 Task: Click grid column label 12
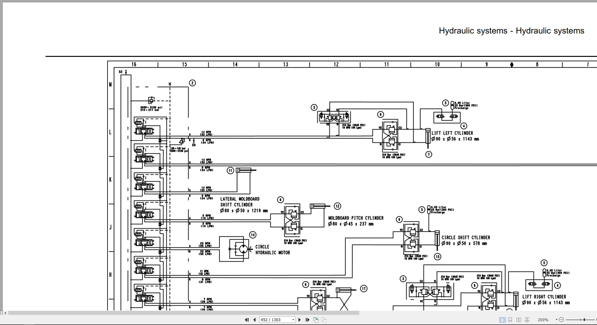click(x=336, y=64)
